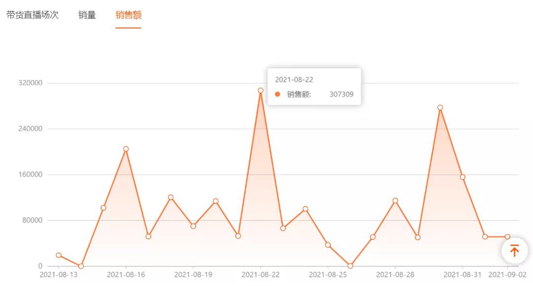Click the first data point at 2021-08-13
The image size is (533, 286).
59,255
